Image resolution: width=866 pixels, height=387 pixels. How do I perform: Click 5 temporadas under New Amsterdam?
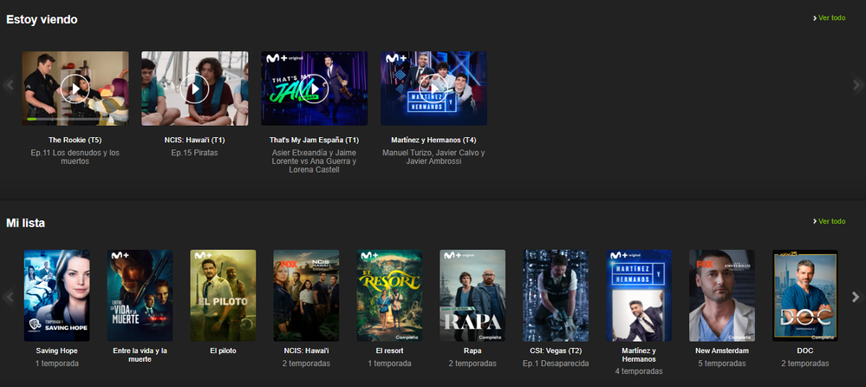point(722,364)
